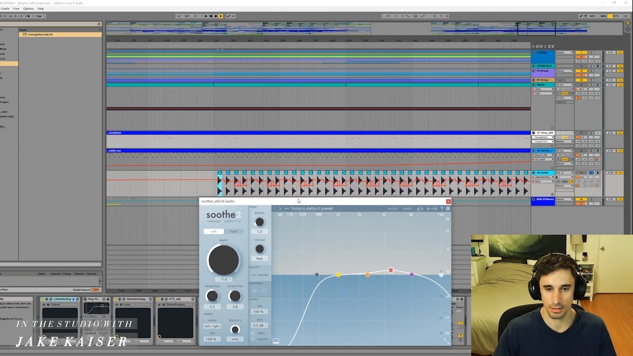633x356 pixels.
Task: Click the soothe2 selectivity knob
Action: click(235, 296)
